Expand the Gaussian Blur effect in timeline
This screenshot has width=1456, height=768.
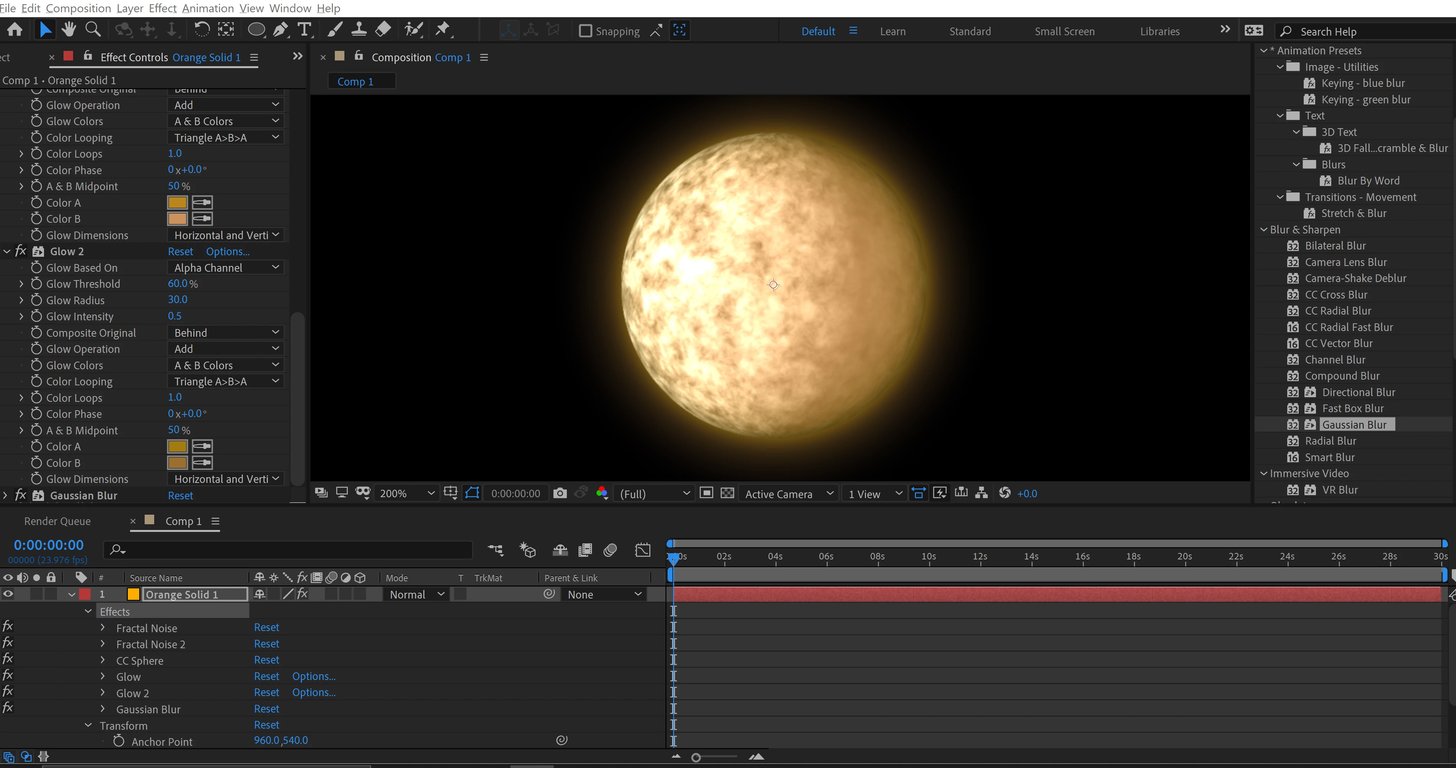pos(102,709)
